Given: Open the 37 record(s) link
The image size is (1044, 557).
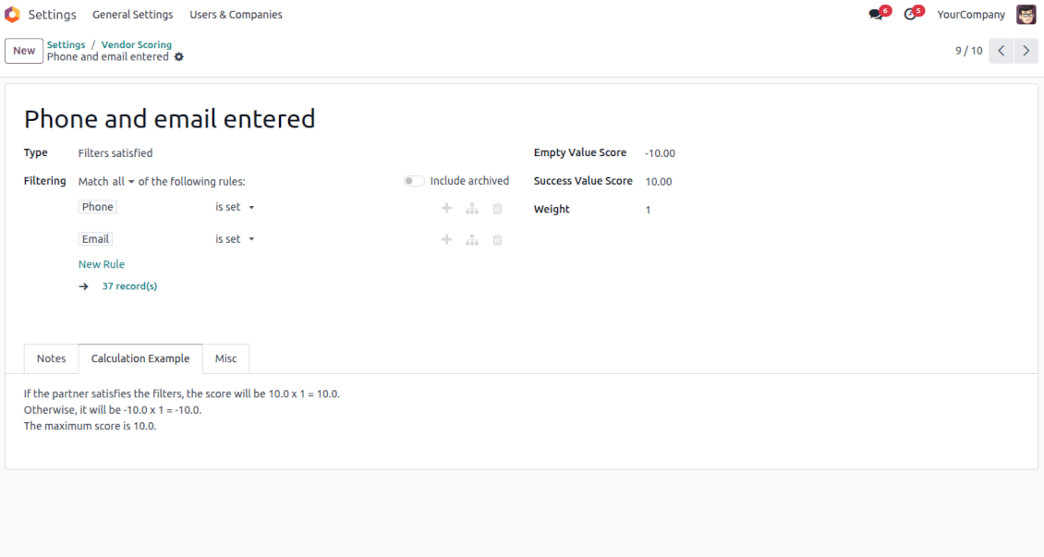Looking at the screenshot, I should coord(129,286).
